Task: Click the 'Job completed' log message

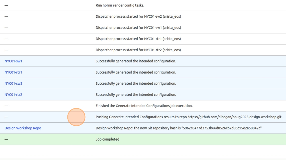Action: (107, 139)
